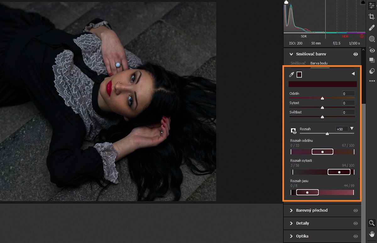Click the 1/100 s shutter readout
Screen dimensions: 377x243
click(x=355, y=43)
